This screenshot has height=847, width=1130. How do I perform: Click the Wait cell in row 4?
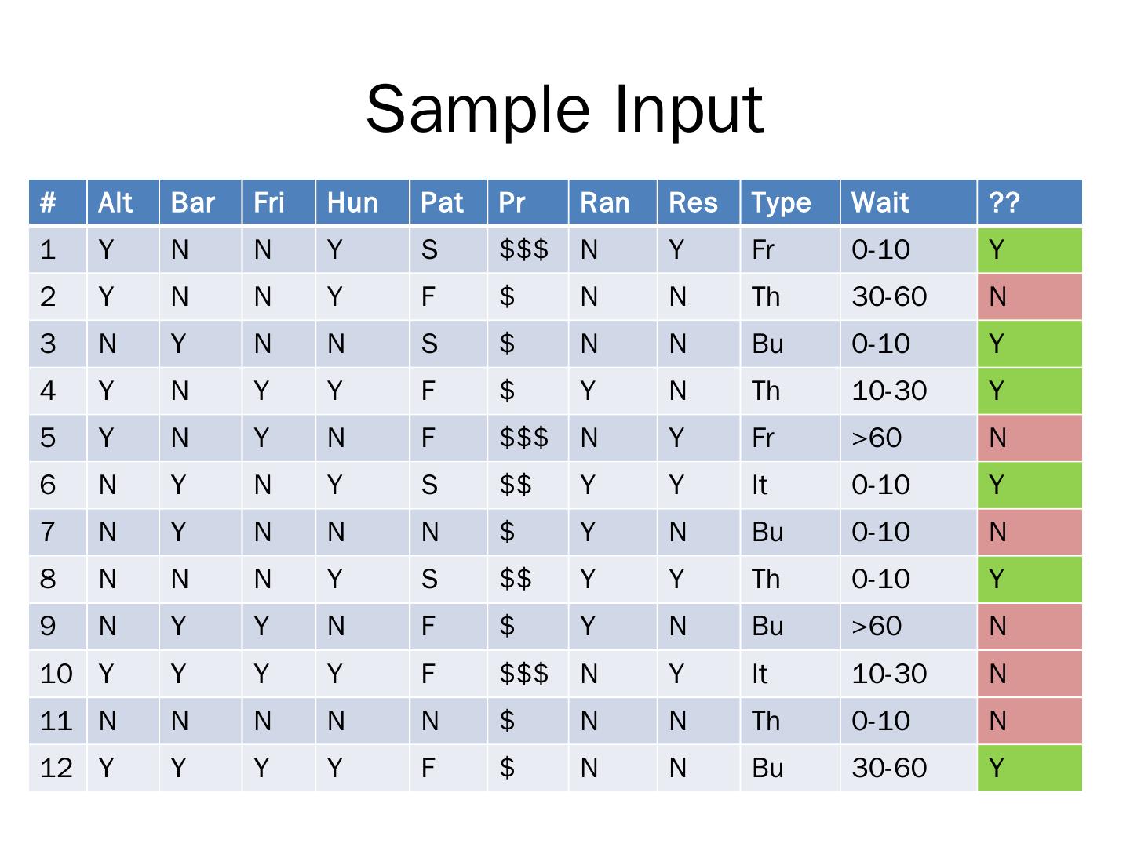tap(908, 391)
